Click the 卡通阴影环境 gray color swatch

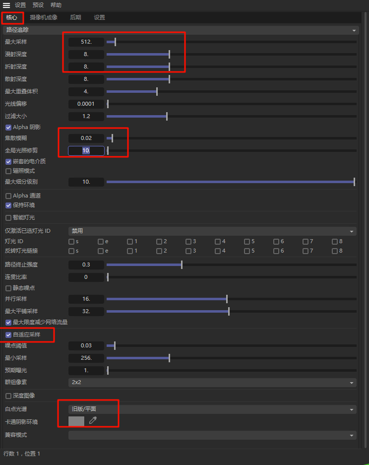coord(76,421)
